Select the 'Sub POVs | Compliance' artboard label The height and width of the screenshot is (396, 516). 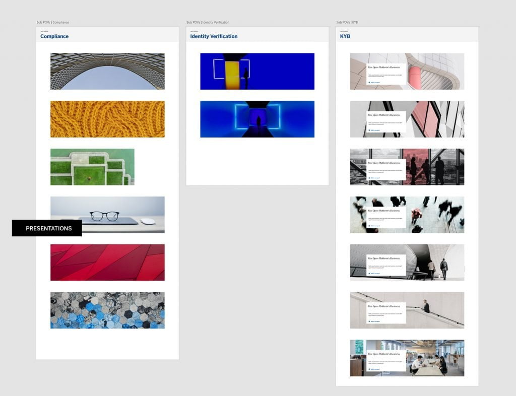coord(53,22)
